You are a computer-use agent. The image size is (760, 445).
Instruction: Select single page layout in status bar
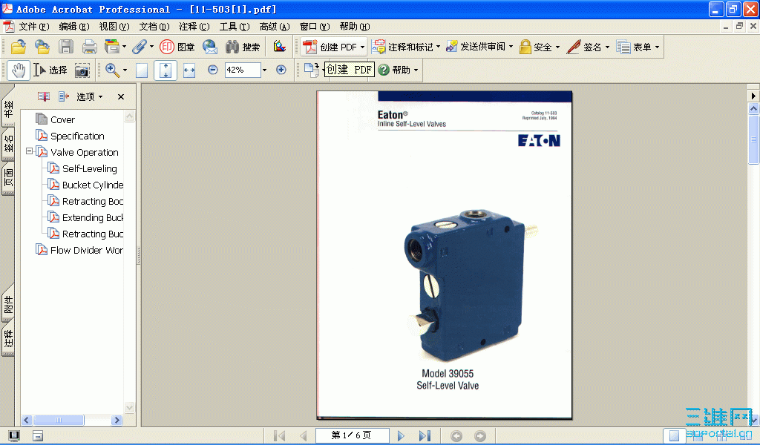tap(674, 436)
